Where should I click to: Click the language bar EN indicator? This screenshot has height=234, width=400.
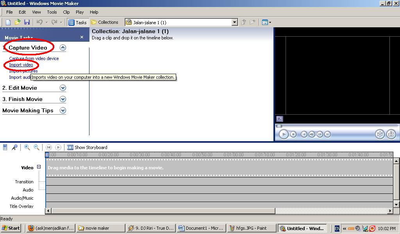click(x=337, y=229)
